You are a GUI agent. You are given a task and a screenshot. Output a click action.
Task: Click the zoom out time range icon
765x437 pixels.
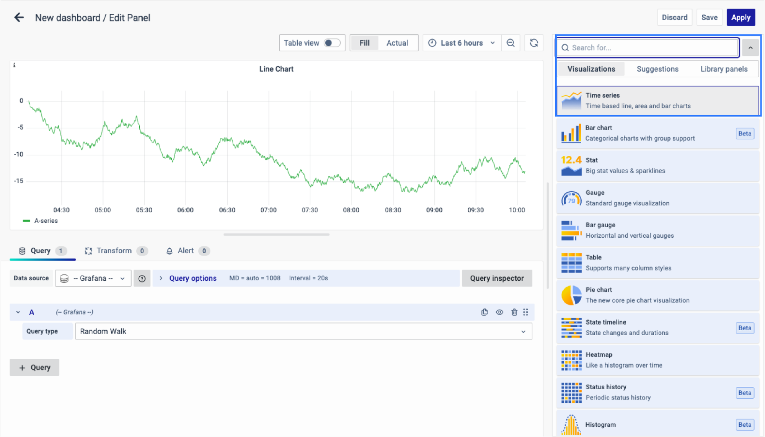tap(511, 43)
